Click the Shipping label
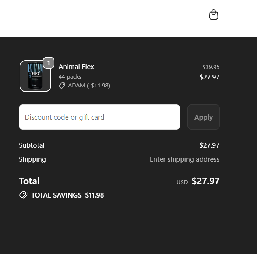This screenshot has width=257, height=254. click(x=32, y=159)
